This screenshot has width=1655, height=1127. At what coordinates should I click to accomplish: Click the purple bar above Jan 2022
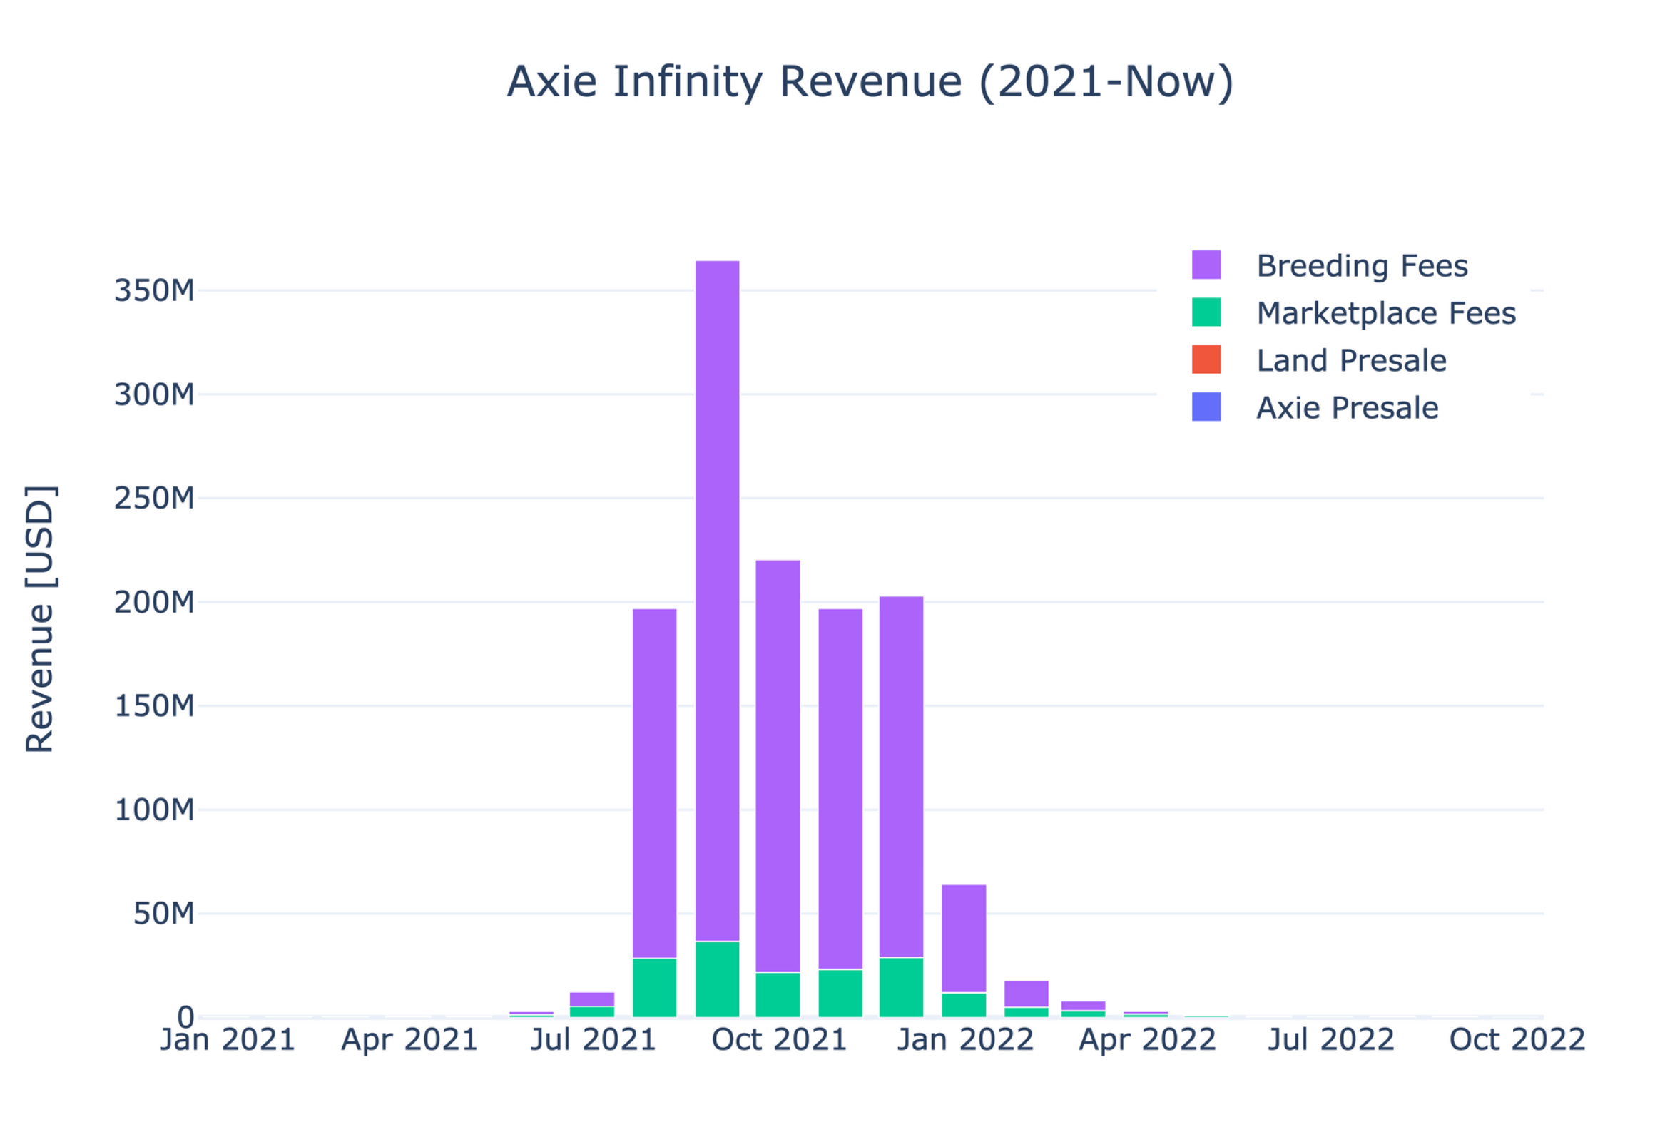(964, 938)
